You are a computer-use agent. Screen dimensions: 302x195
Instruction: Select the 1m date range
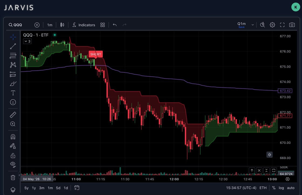50,188
